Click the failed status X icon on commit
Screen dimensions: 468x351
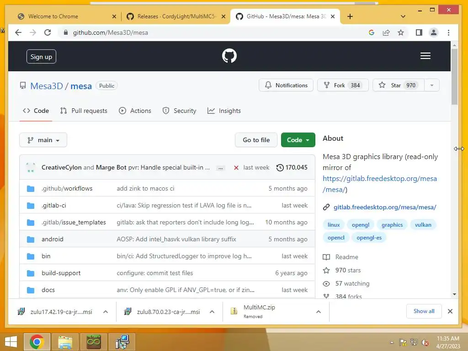[x=236, y=168]
